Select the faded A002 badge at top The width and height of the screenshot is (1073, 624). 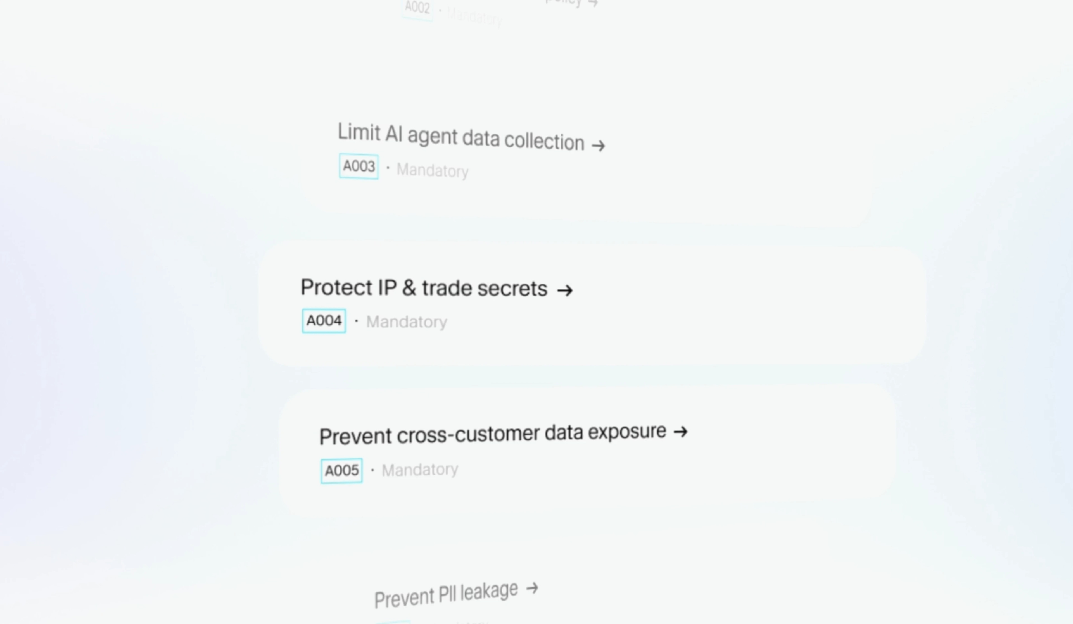click(417, 8)
